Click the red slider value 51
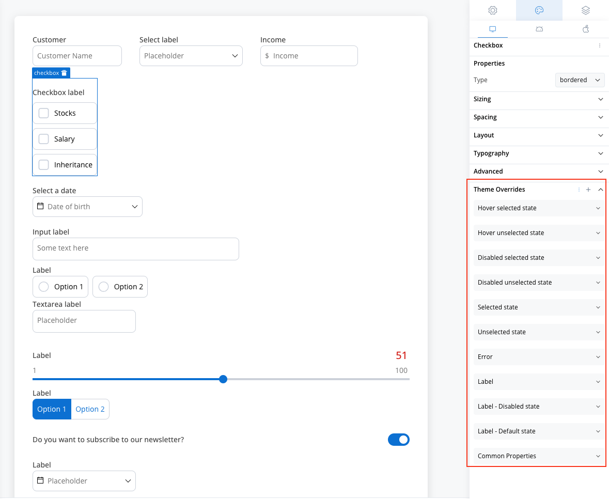 (x=401, y=355)
